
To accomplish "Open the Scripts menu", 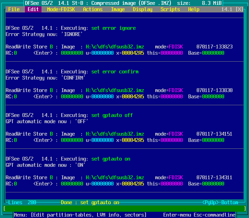I will click(x=170, y=9).
